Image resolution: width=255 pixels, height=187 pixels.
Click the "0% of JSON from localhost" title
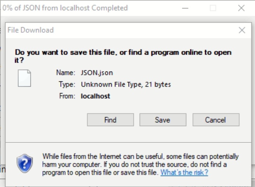coord(65,8)
